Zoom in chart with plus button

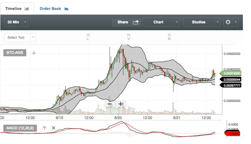coord(121,104)
